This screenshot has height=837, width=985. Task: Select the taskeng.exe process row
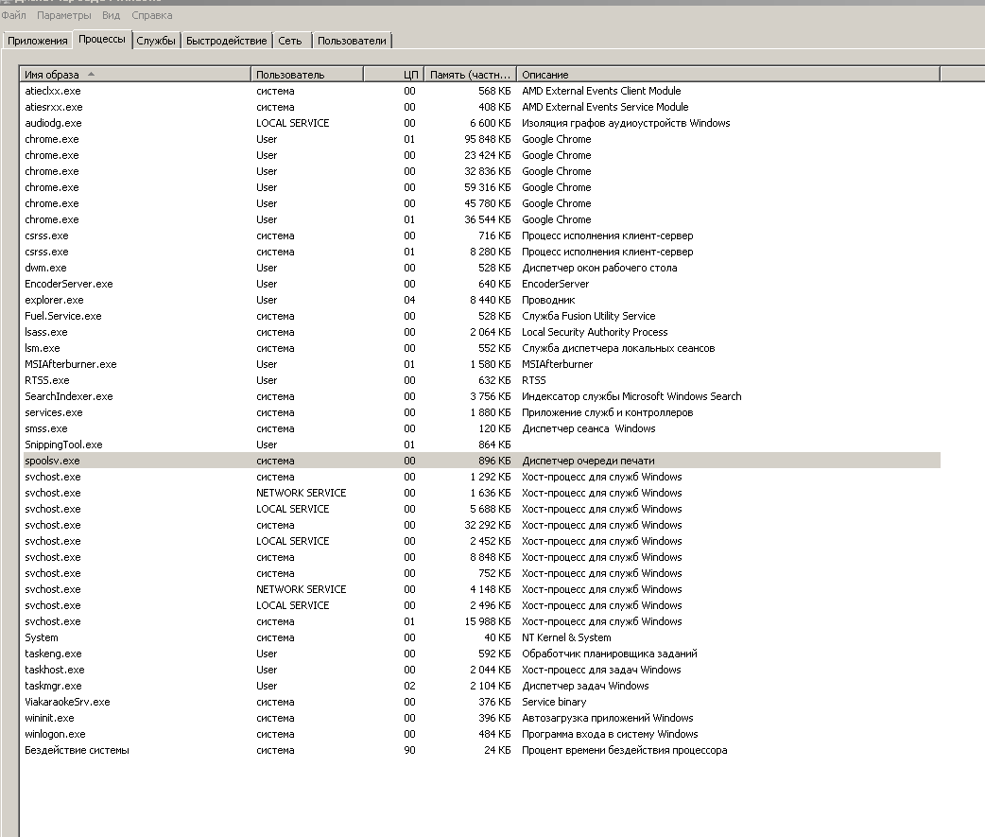482,654
